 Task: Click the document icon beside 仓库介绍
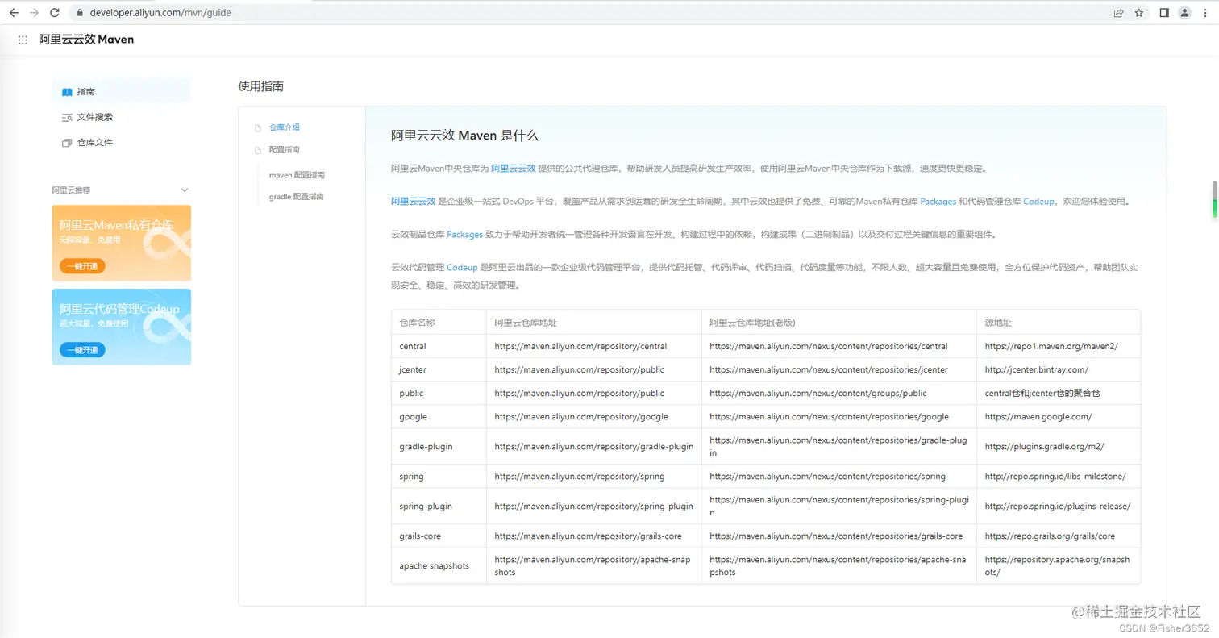258,127
